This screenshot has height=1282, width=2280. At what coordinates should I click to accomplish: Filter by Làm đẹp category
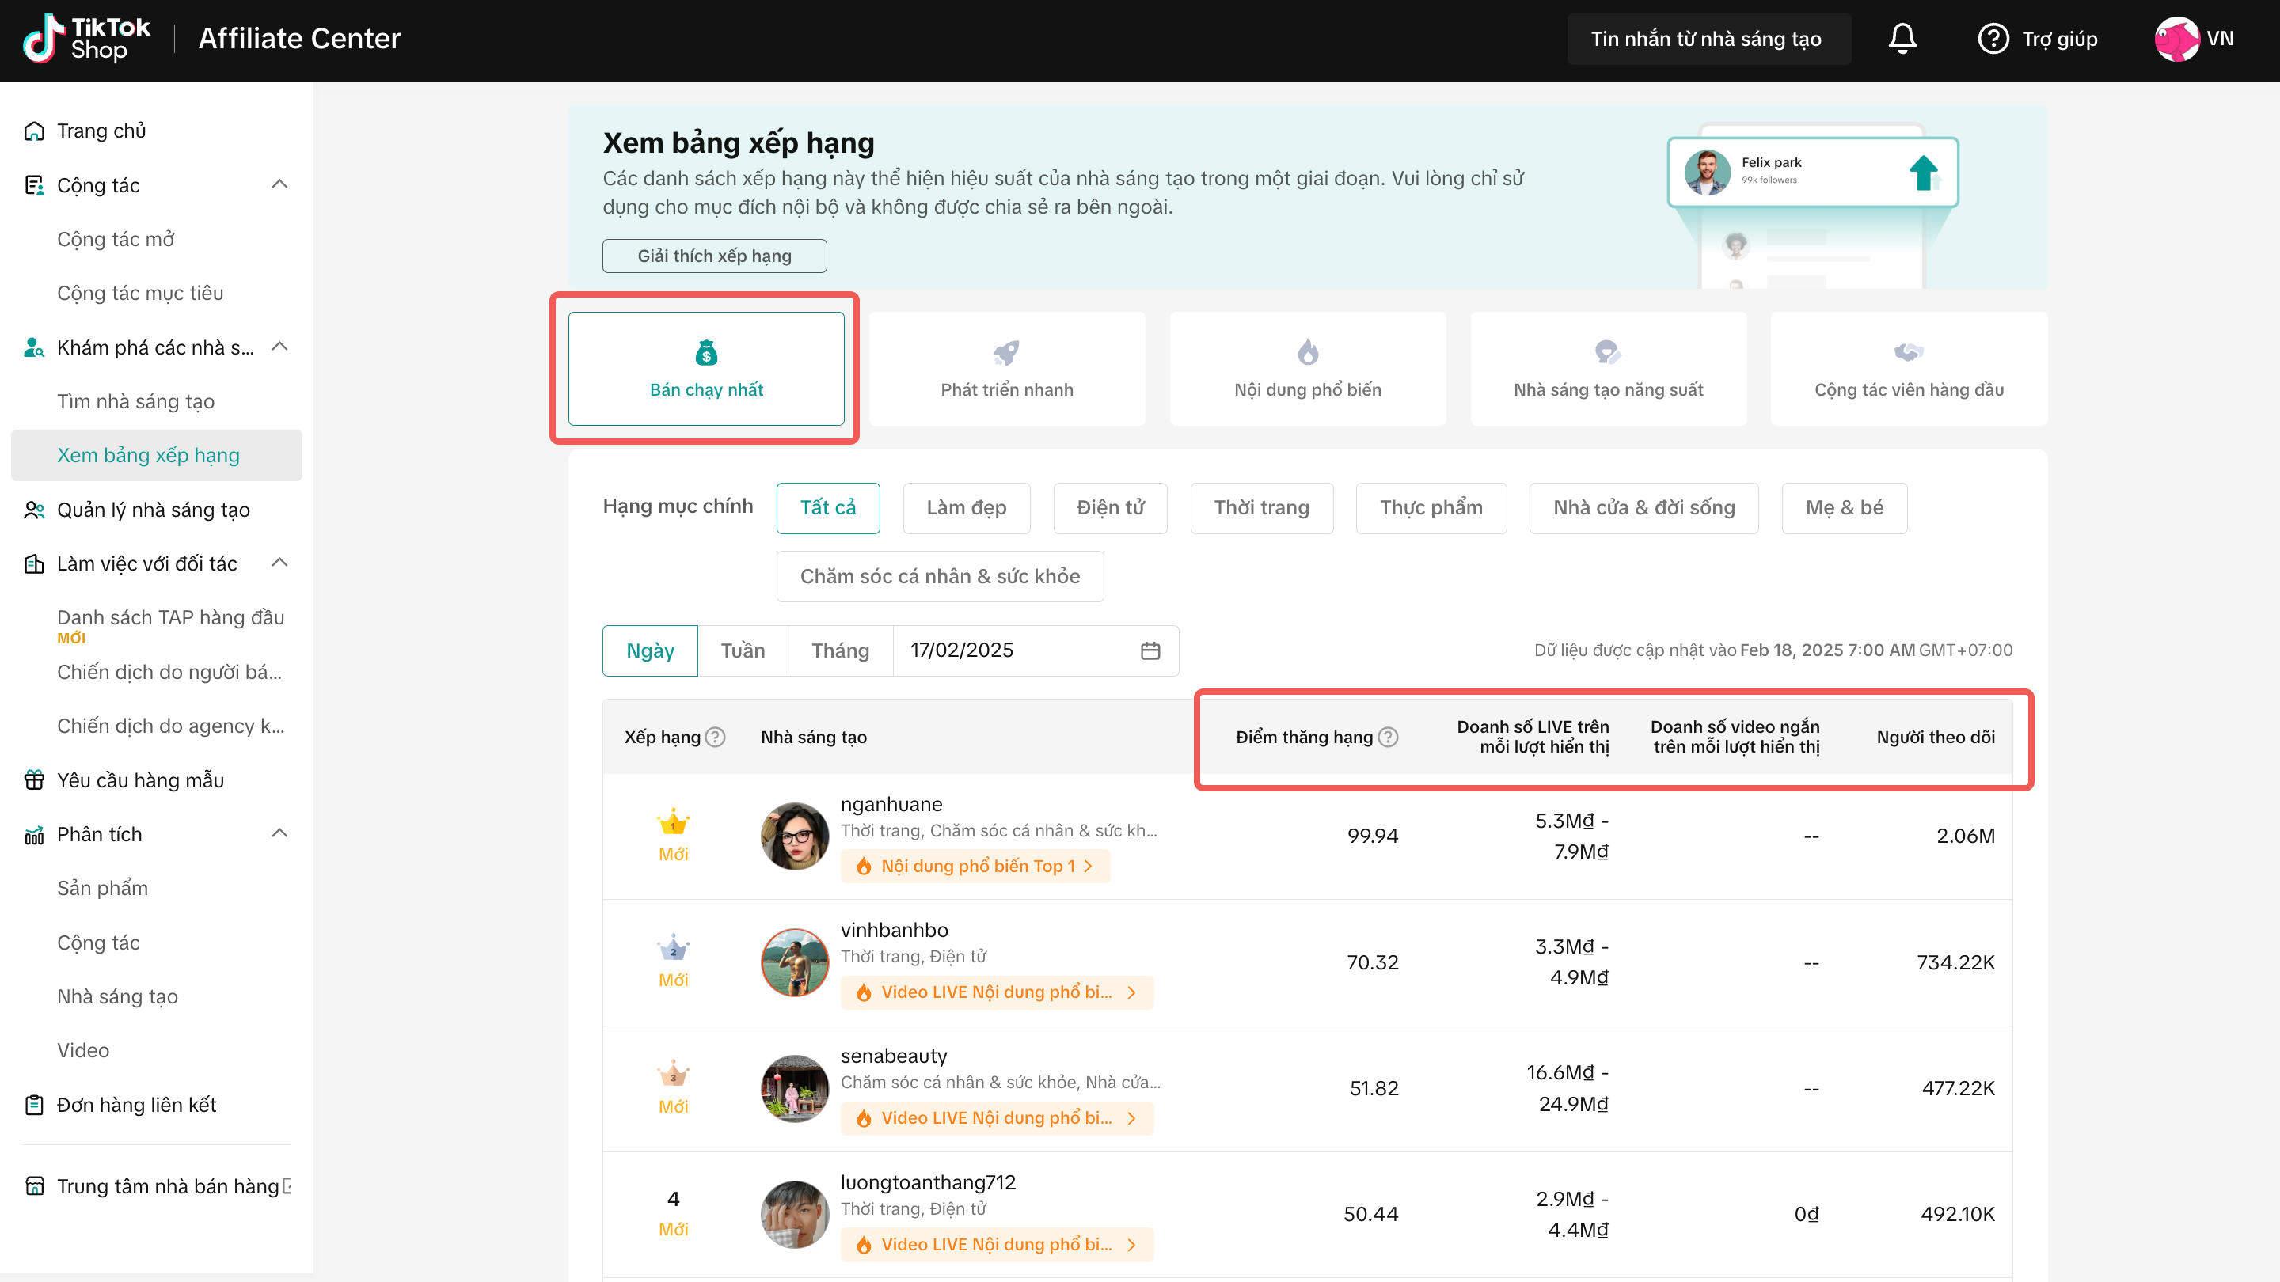click(x=966, y=508)
